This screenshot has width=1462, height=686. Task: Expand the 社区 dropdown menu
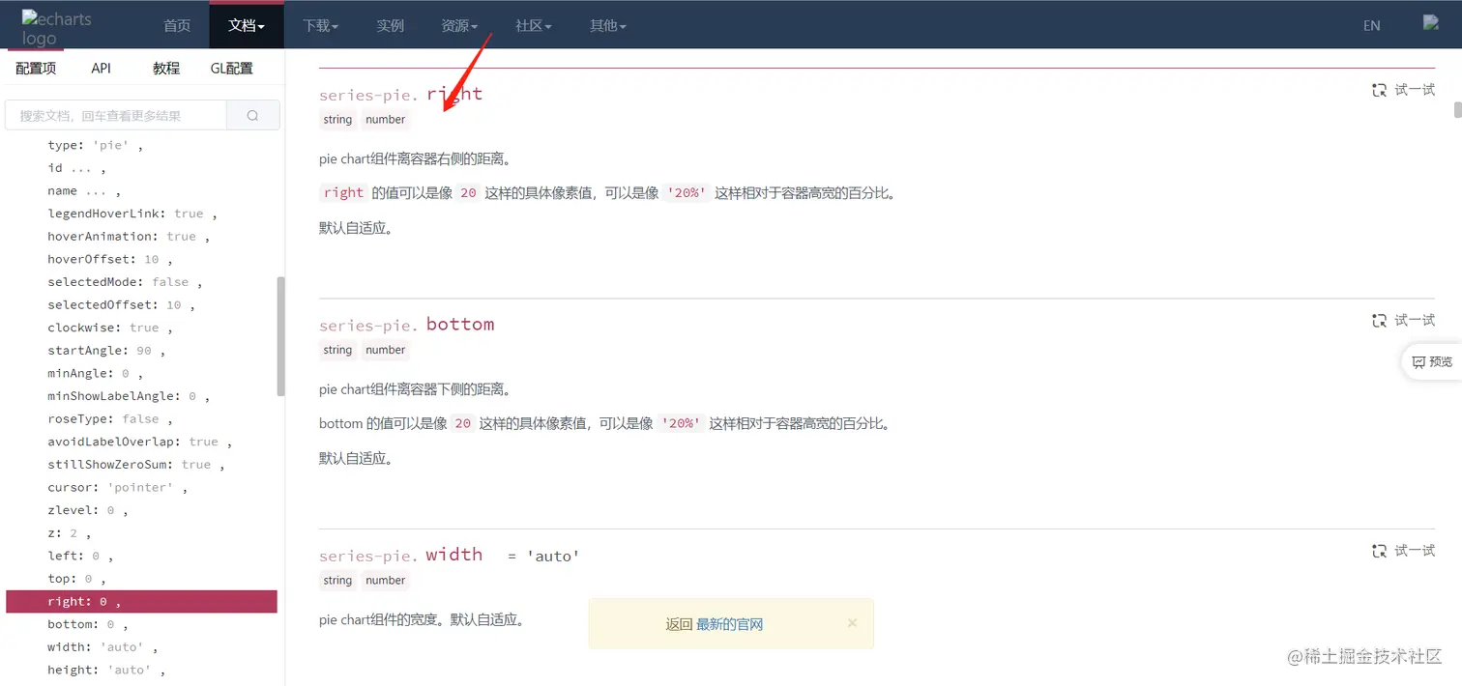(534, 25)
